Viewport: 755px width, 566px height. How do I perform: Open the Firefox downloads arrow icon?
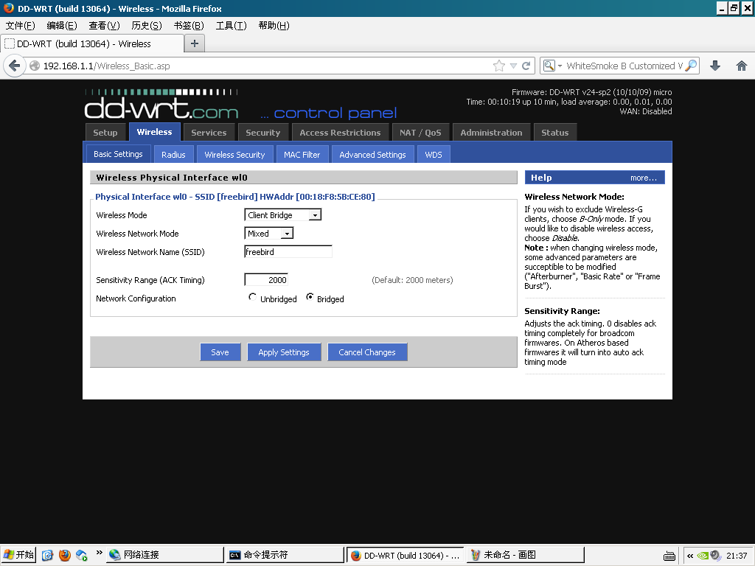[x=715, y=66]
